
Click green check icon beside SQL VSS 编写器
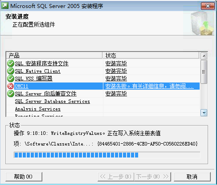coord(11,79)
